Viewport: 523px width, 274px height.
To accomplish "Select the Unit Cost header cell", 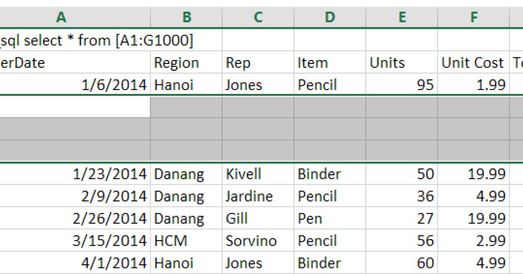I will [x=473, y=62].
